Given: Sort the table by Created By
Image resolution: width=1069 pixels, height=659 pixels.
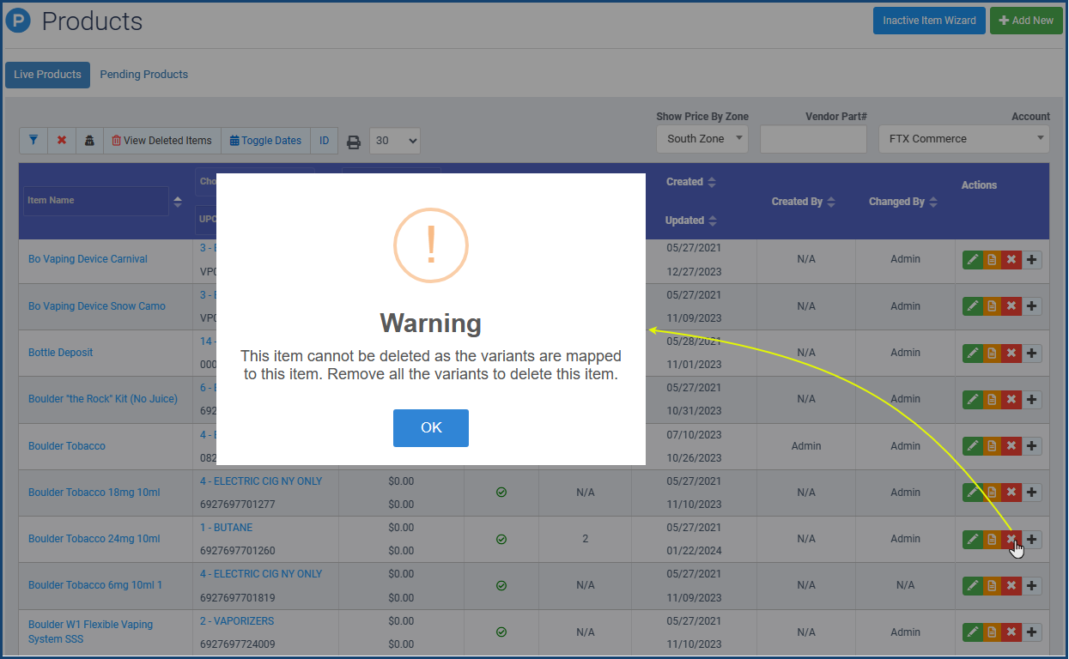Looking at the screenshot, I should tap(830, 202).
